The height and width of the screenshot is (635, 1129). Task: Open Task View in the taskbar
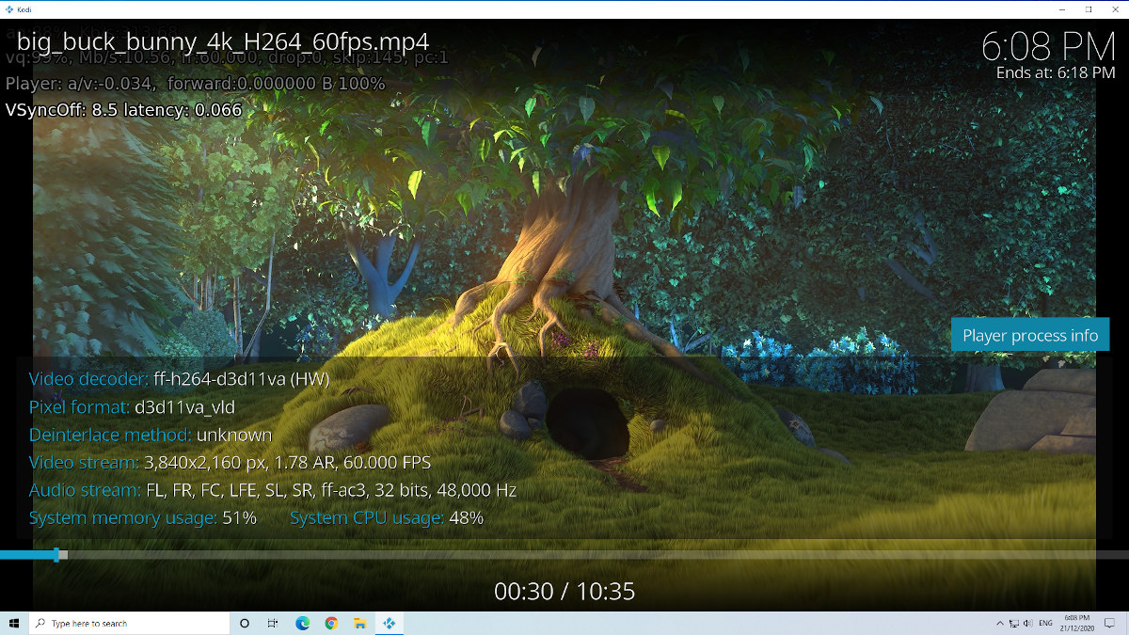273,623
